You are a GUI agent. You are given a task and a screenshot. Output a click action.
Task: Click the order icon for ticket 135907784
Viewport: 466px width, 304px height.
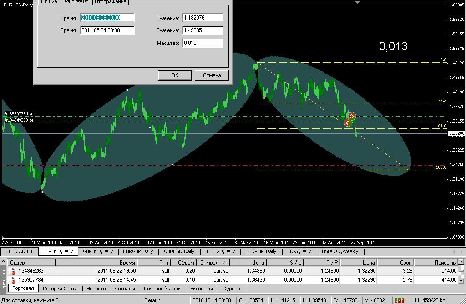point(12,280)
